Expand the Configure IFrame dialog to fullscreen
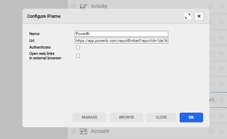 click(x=188, y=16)
